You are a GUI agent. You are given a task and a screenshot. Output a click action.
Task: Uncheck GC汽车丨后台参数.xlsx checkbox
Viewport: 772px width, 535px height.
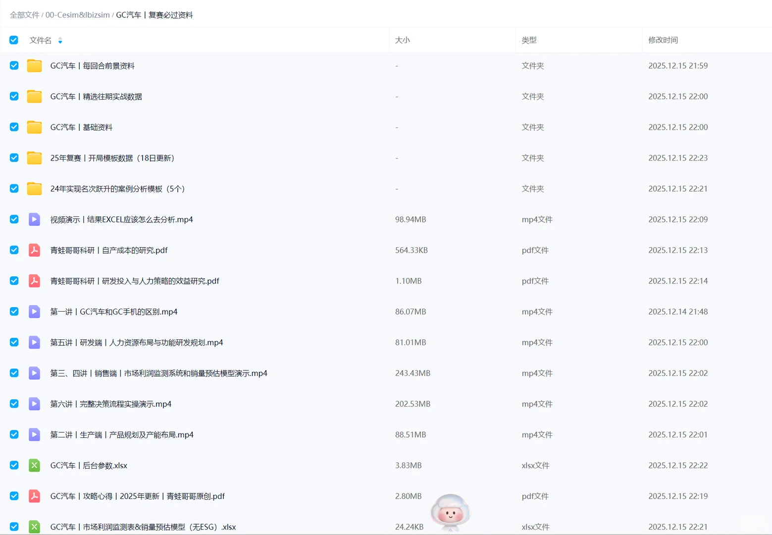14,465
